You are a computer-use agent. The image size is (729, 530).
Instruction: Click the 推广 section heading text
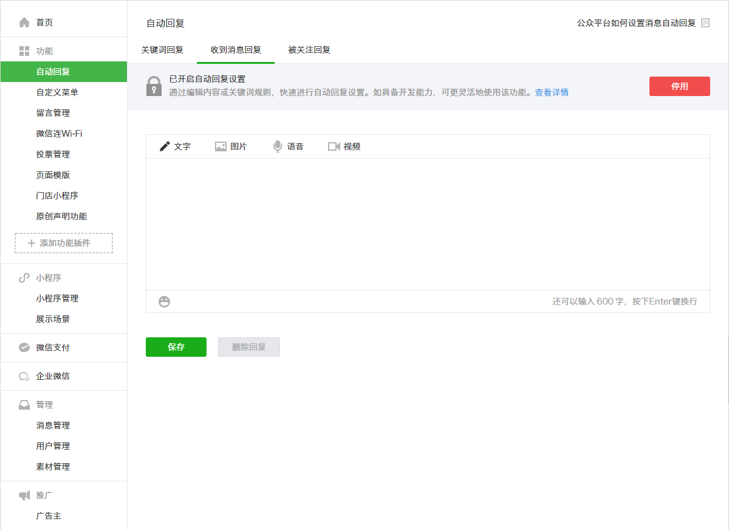(x=44, y=495)
